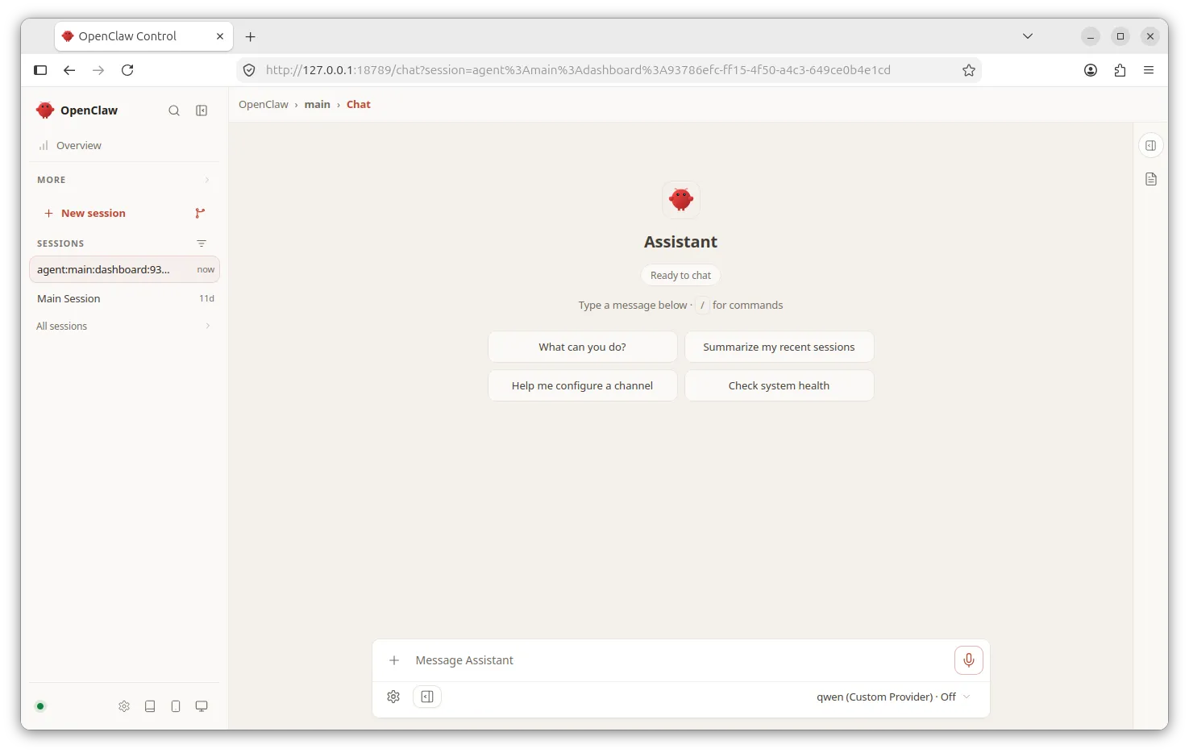Go back using browser back arrow
This screenshot has width=1189, height=753.
69,70
